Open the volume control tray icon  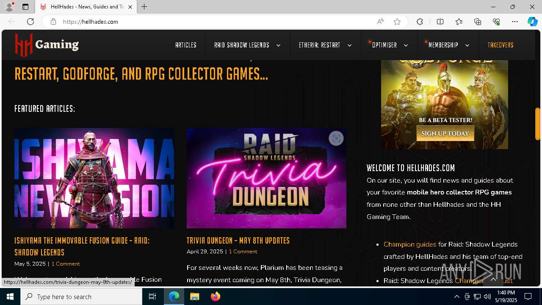(x=487, y=297)
